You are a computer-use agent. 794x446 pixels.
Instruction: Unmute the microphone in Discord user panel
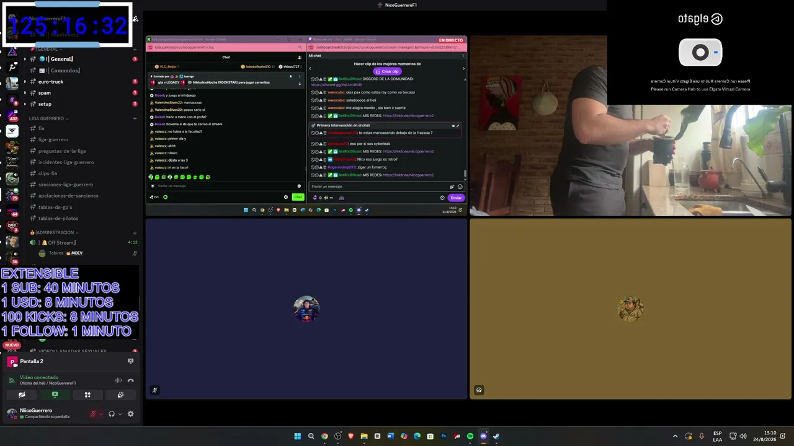coord(93,414)
